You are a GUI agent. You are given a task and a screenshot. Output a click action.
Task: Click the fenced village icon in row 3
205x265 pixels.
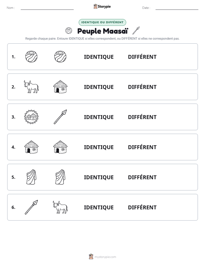[x=31, y=117]
